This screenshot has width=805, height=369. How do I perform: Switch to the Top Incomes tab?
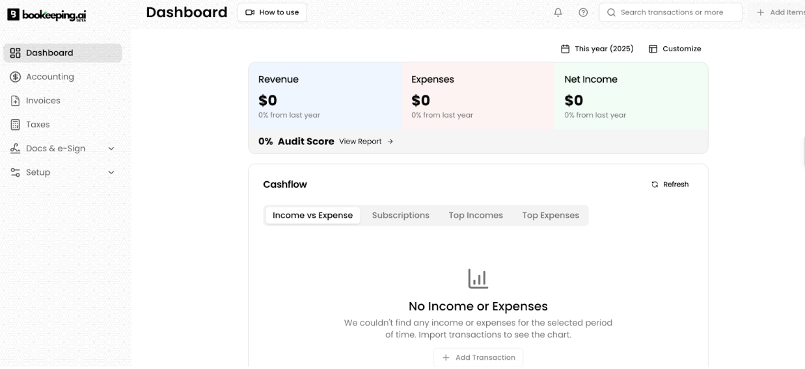476,216
